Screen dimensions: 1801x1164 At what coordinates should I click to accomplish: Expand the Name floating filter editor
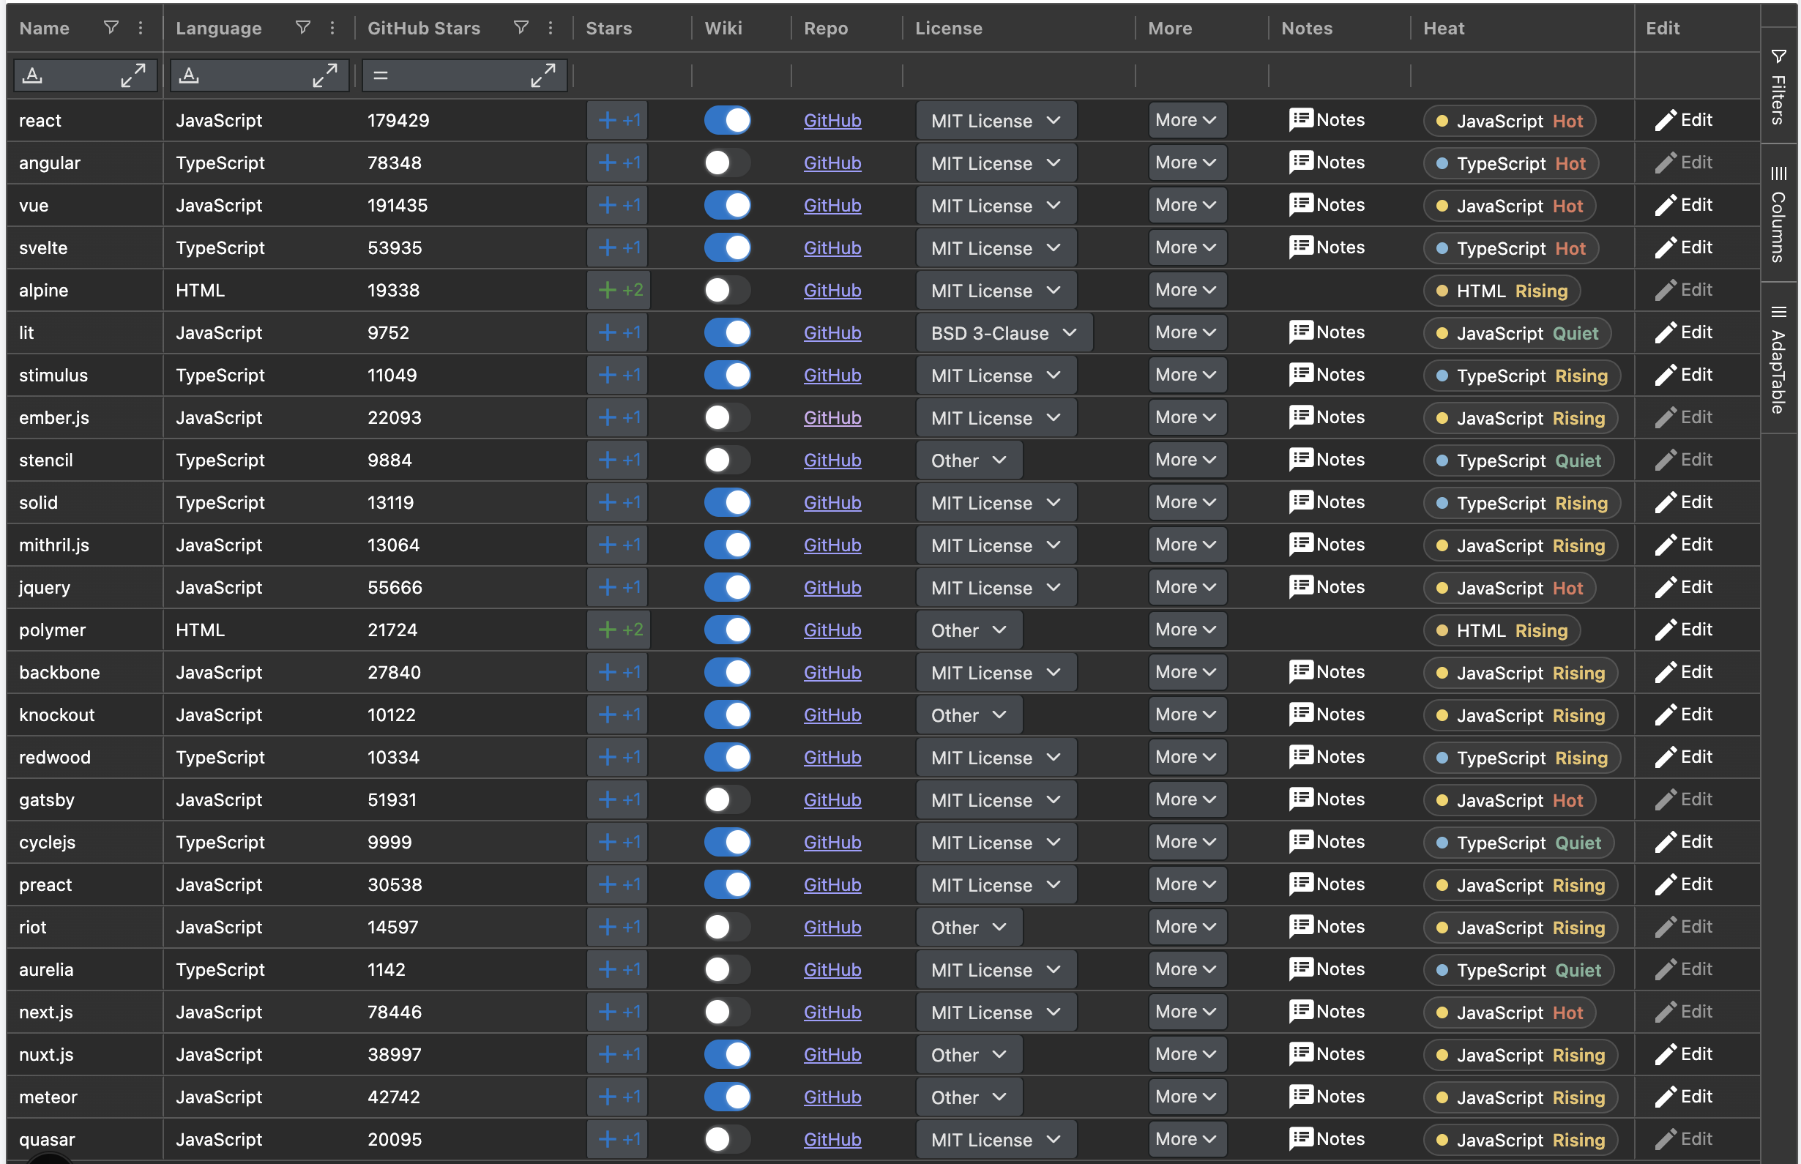pos(133,75)
